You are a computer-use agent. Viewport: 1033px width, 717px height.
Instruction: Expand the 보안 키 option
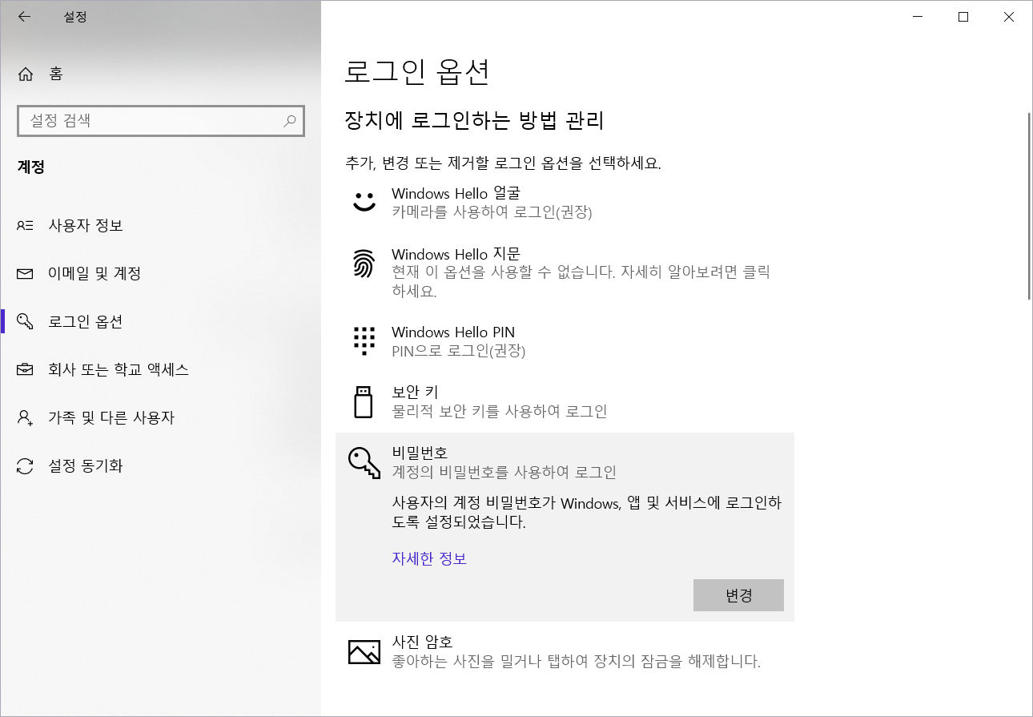click(x=565, y=402)
